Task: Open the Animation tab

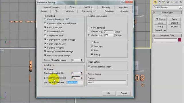Action: coord(124,11)
